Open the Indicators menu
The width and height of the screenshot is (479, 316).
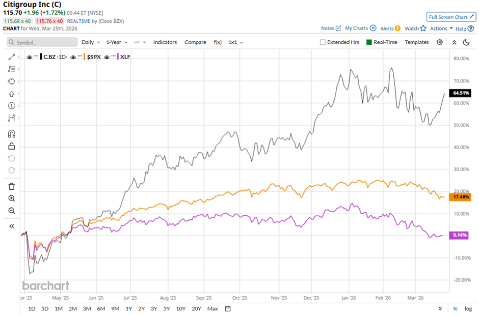pos(165,42)
